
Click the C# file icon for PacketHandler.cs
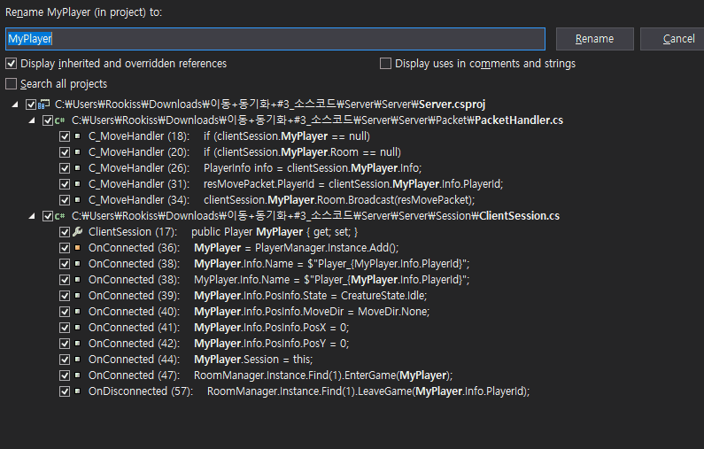59,120
